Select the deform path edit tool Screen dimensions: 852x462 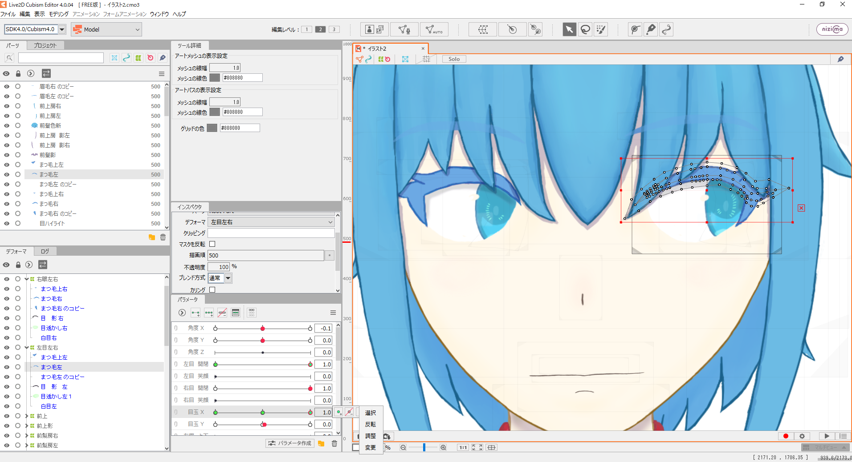(x=635, y=29)
